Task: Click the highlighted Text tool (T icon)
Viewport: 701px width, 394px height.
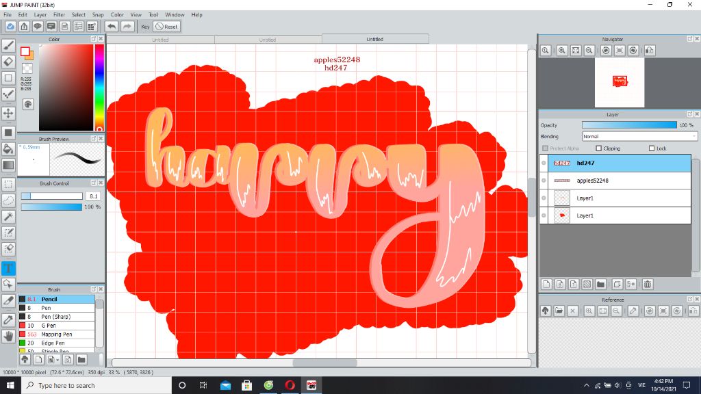Action: coord(8,268)
